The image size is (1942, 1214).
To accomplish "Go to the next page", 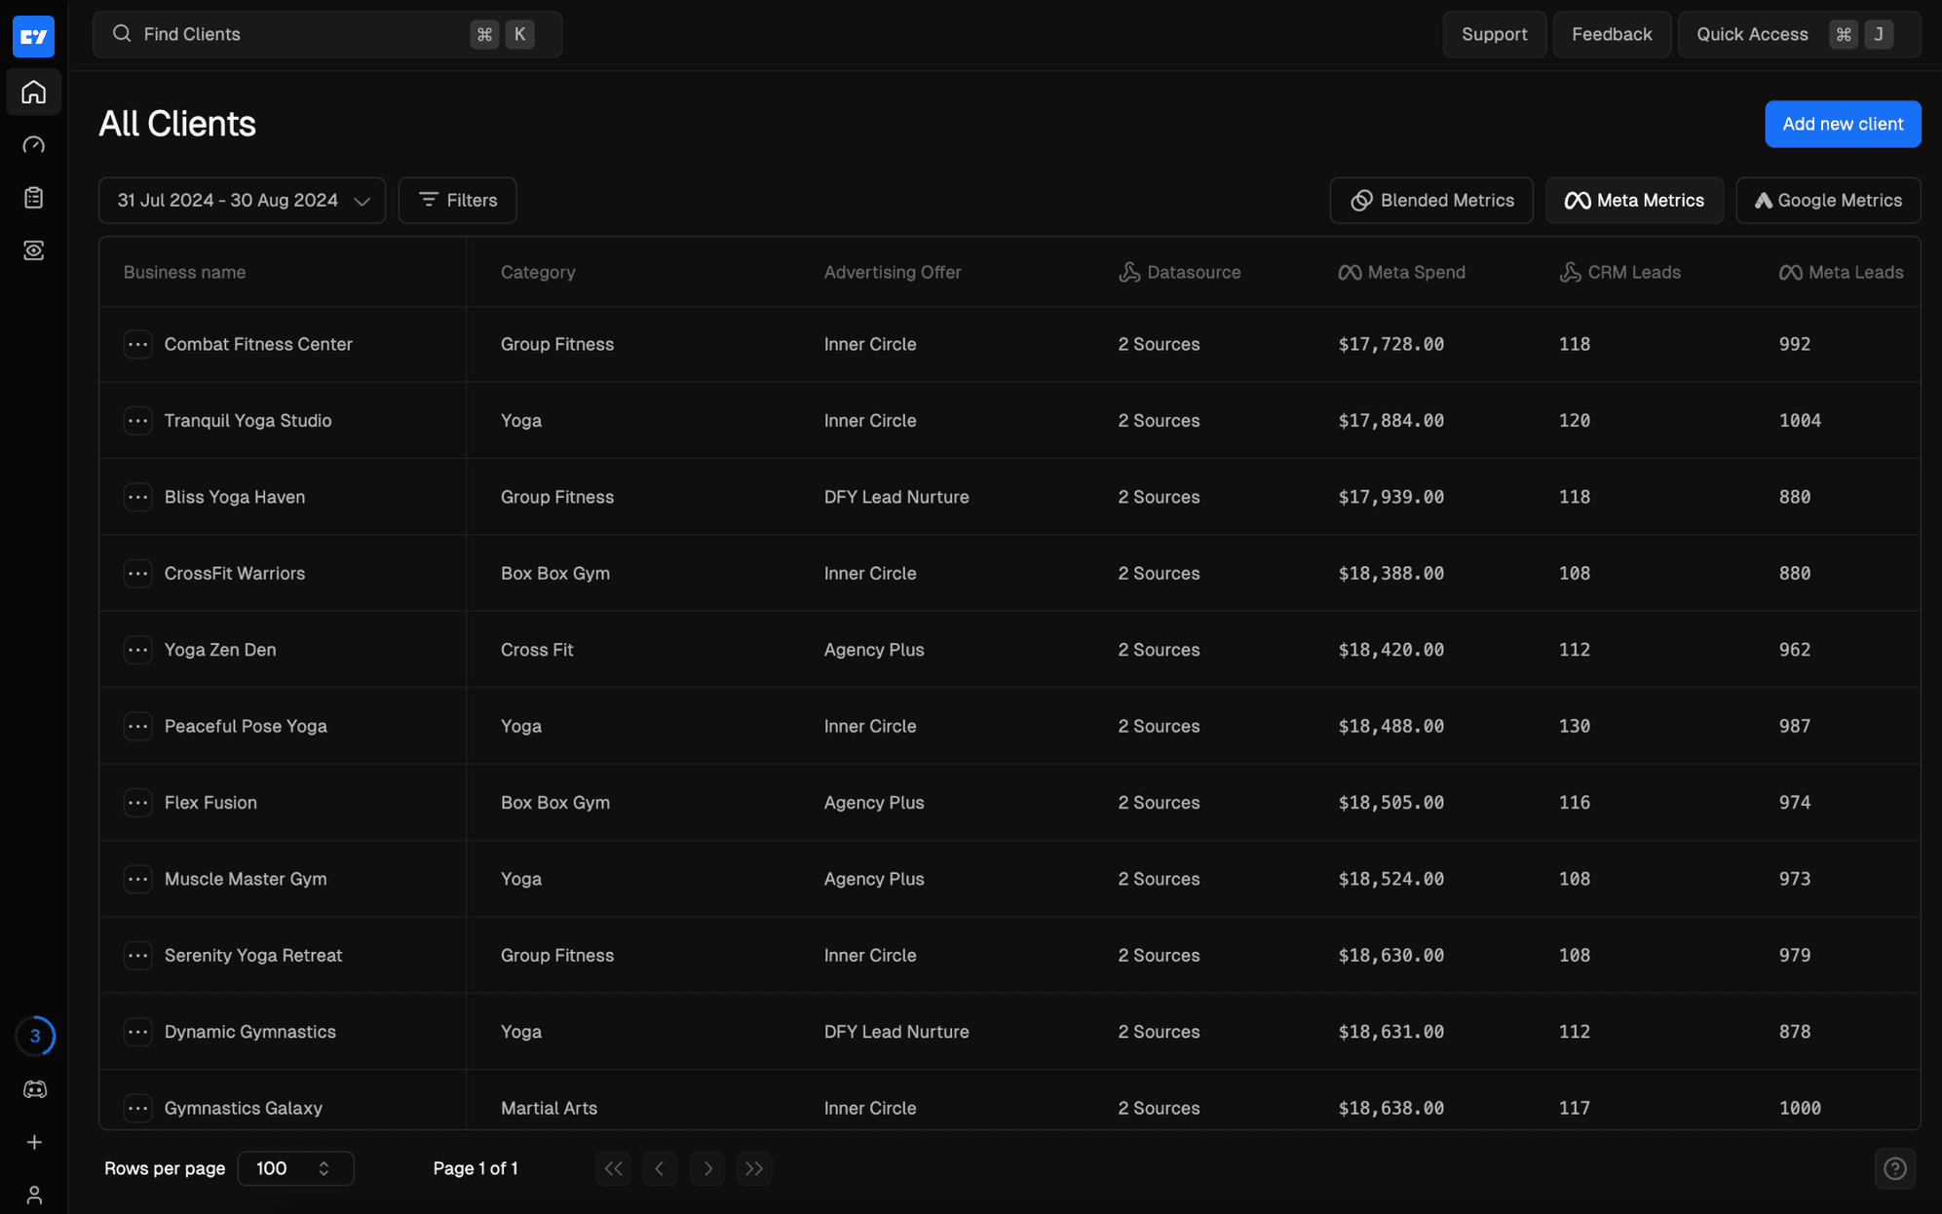I will [707, 1168].
